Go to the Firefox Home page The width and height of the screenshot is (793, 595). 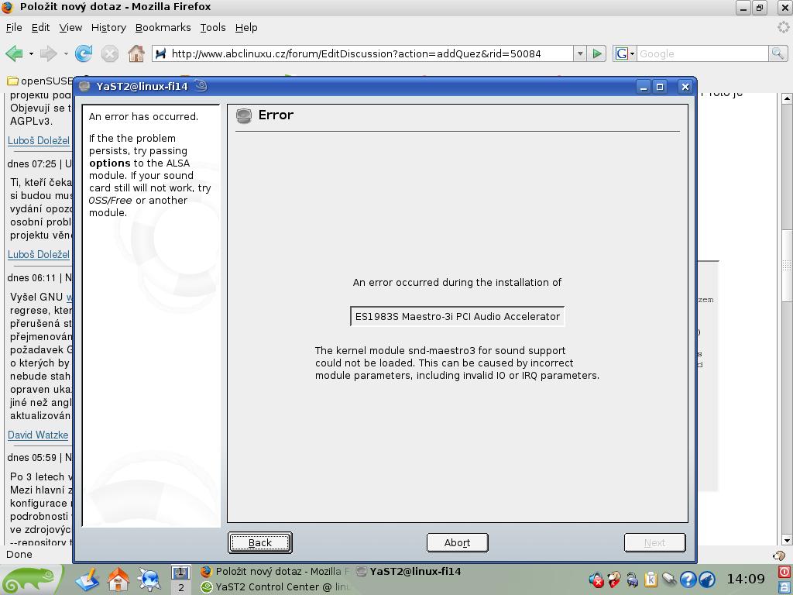[x=136, y=53]
